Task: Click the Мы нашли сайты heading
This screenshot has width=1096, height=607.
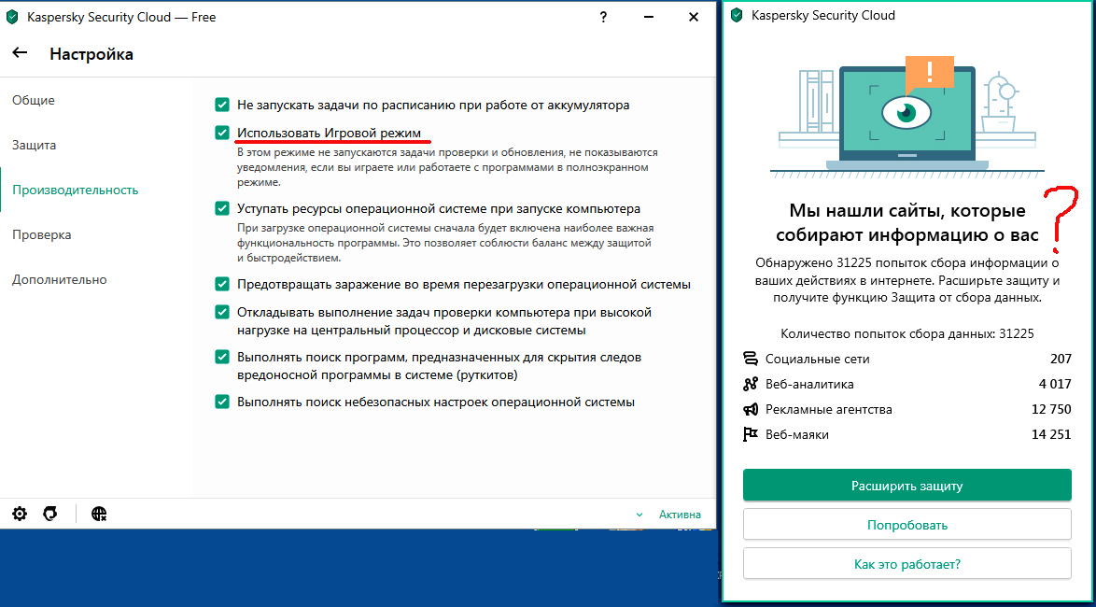Action: tap(906, 222)
